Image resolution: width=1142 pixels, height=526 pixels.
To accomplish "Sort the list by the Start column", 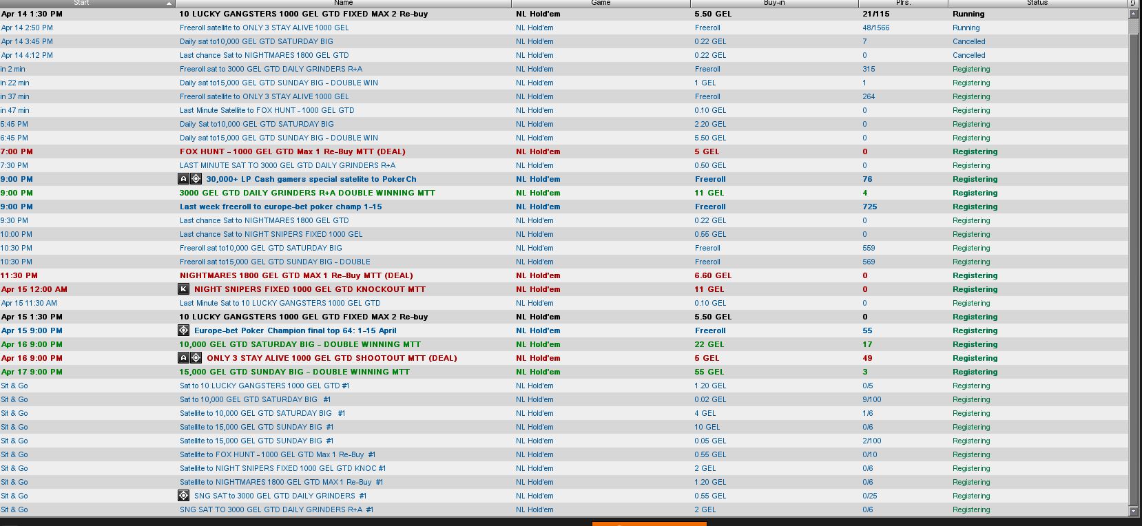I will 87,3.
